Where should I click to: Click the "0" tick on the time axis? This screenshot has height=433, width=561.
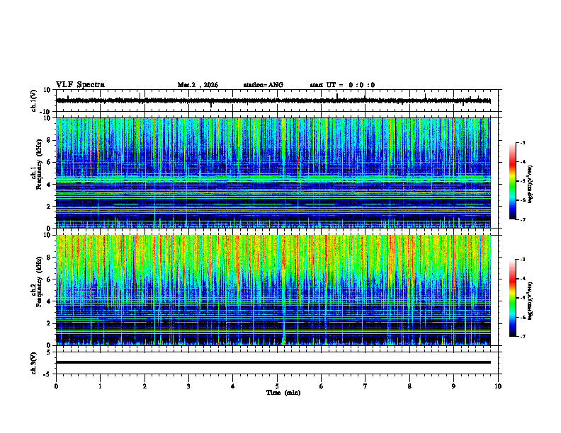56,386
